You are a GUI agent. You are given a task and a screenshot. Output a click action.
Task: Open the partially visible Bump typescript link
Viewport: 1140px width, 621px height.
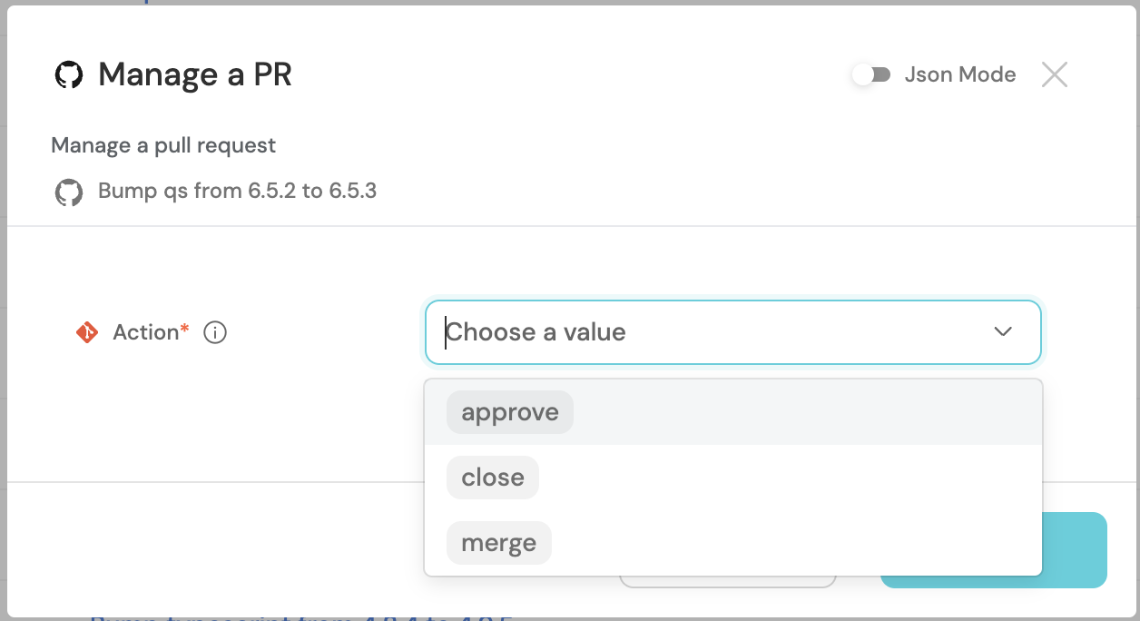tap(302, 617)
